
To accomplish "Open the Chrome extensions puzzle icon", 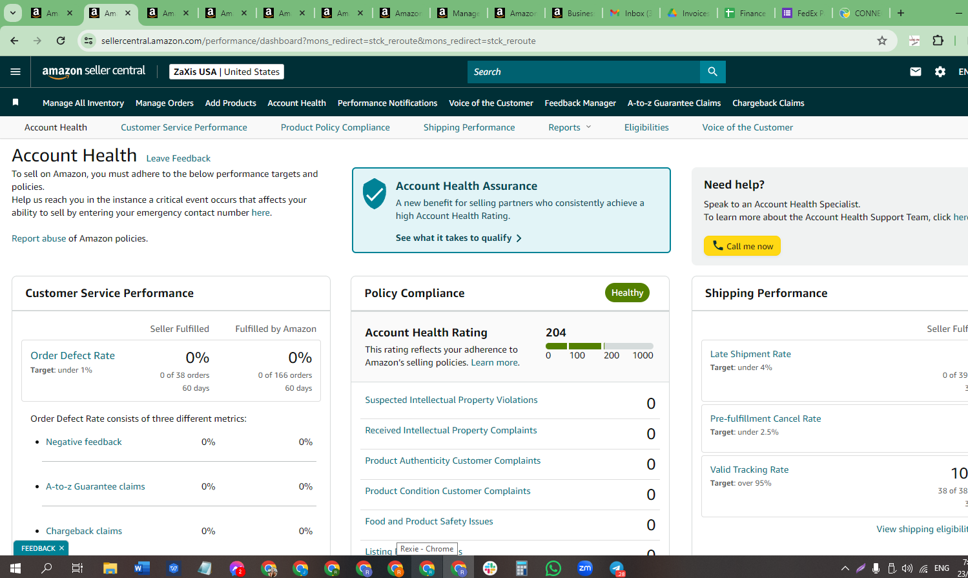I will pos(938,41).
